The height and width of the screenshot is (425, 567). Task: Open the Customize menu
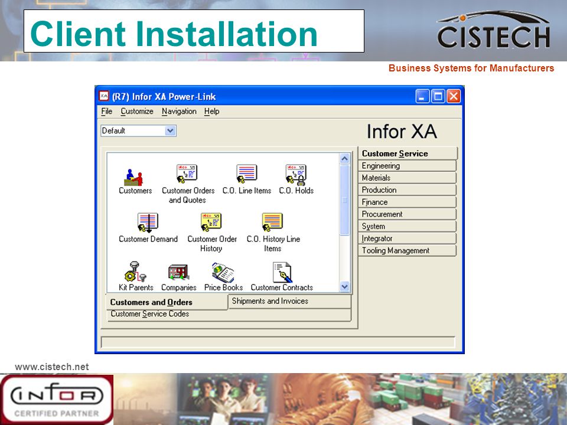[137, 112]
